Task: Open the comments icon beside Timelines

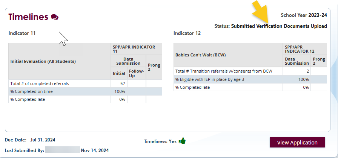Action: 55,17
